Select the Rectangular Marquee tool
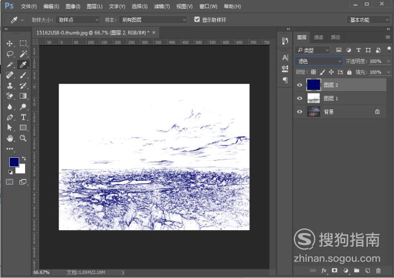Image resolution: width=394 pixels, height=278 pixels. tap(23, 43)
